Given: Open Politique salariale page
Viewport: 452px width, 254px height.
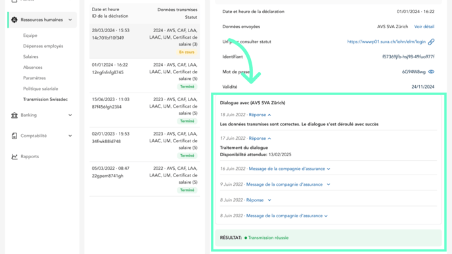Looking at the screenshot, I should point(40,89).
